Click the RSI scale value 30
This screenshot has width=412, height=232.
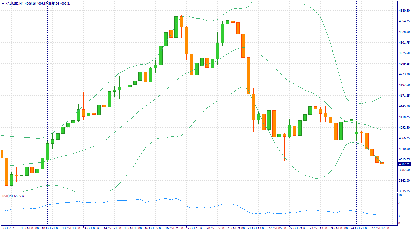coord(400,216)
